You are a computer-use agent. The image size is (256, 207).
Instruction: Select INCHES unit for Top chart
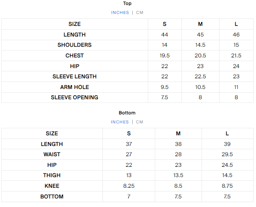click(x=120, y=13)
